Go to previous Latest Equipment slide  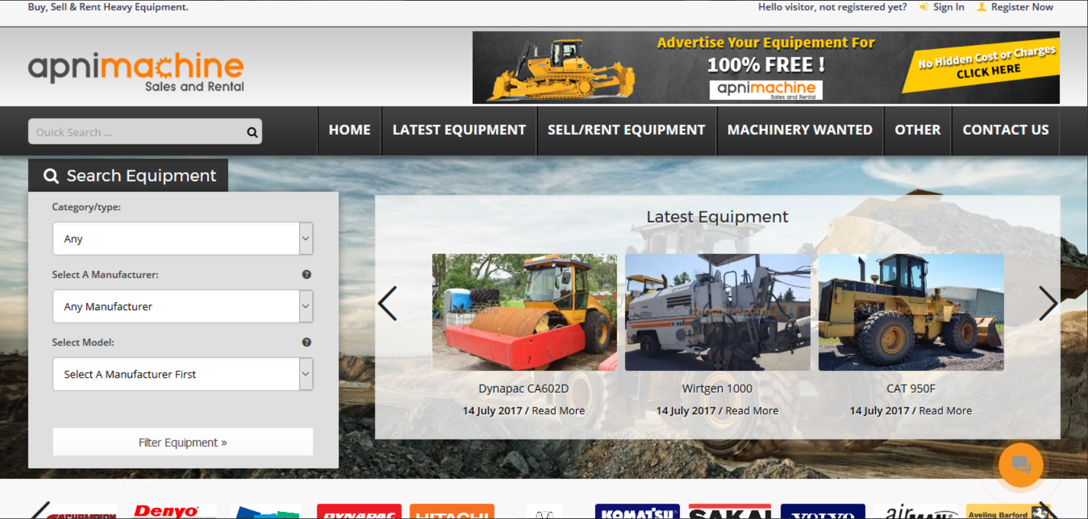pyautogui.click(x=388, y=304)
